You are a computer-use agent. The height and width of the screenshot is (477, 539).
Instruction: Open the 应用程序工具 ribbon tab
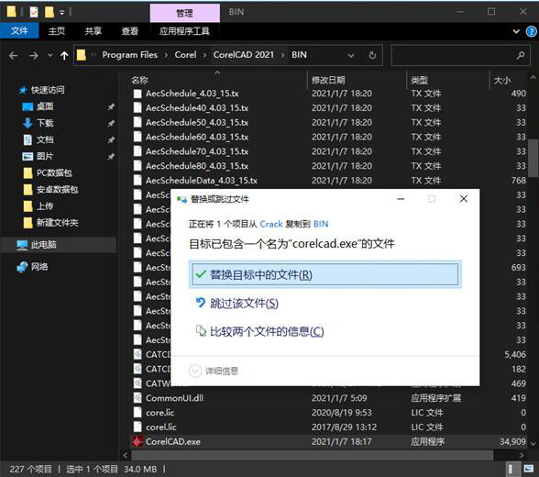184,31
